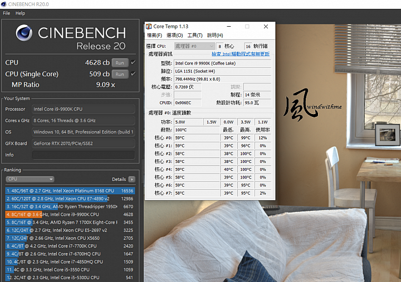The image size is (401, 282).
Task: Select ranking row Core i7-6700HQ CPU
Action: [70, 254]
